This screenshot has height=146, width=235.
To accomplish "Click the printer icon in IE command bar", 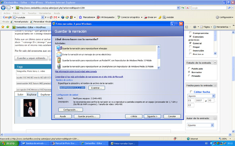I will (195, 27).
